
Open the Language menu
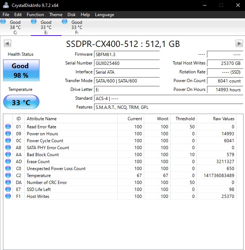click(105, 15)
